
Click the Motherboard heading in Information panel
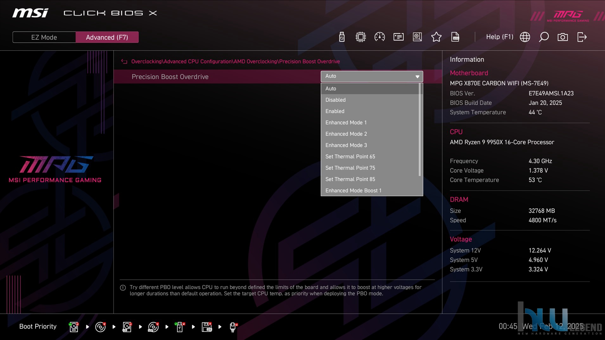(x=469, y=73)
